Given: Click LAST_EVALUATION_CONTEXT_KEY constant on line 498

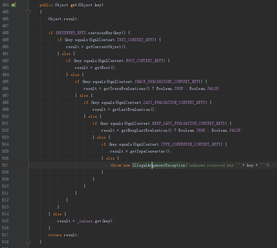Looking at the screenshot, I should tap(173, 102).
